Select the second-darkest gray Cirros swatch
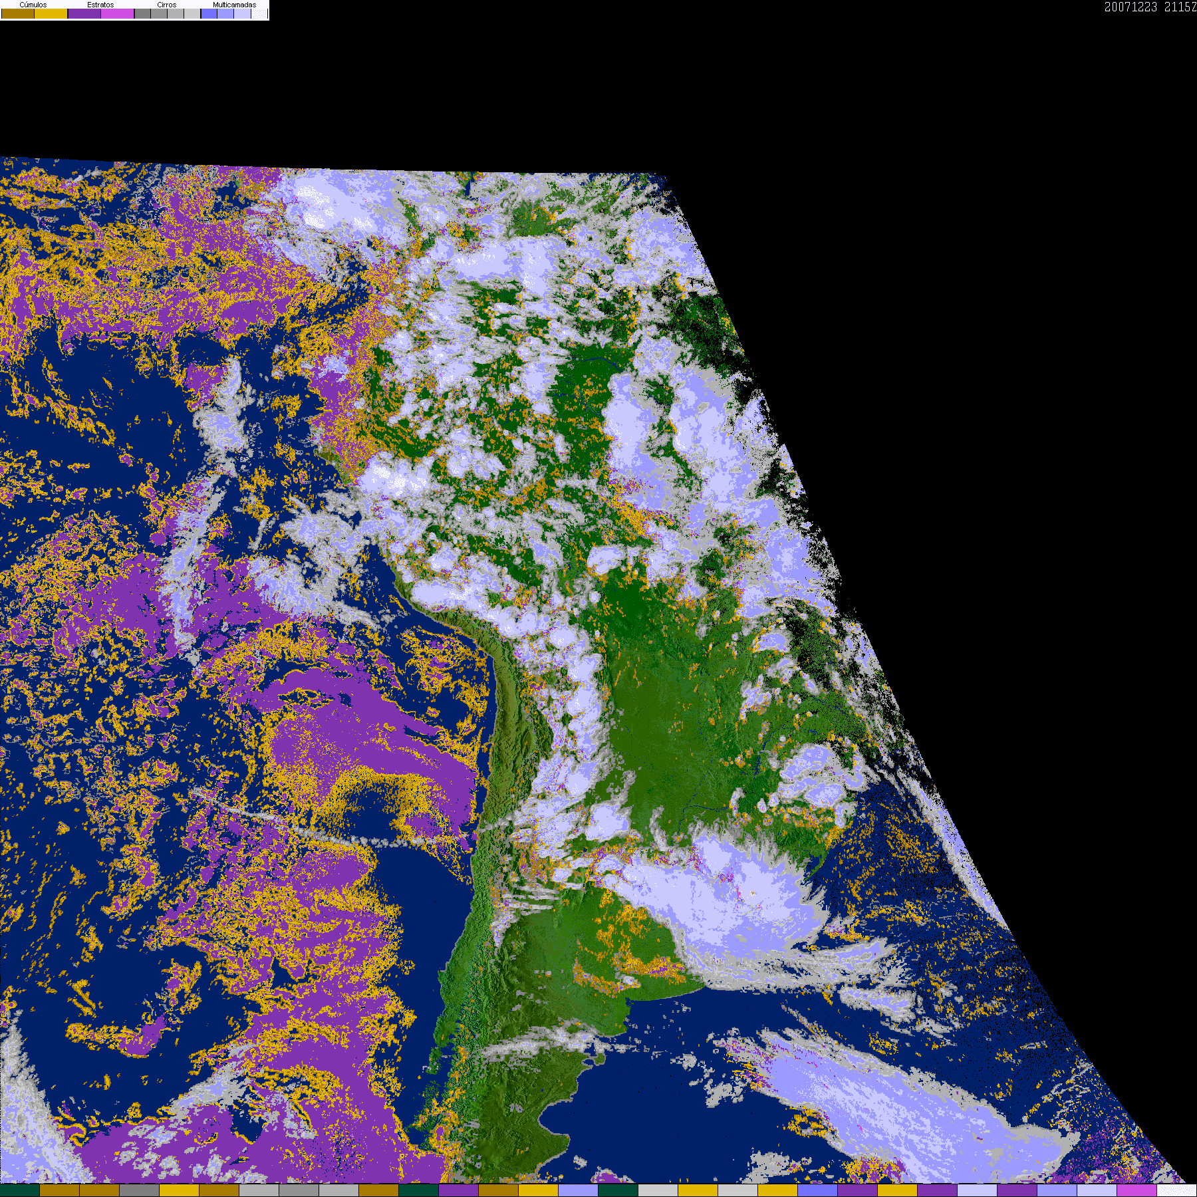This screenshot has width=1197, height=1197. (x=160, y=14)
